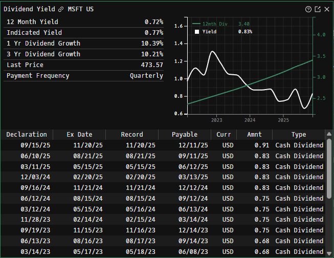
Task: Close the Dividend Yield panel
Action: pos(326,9)
